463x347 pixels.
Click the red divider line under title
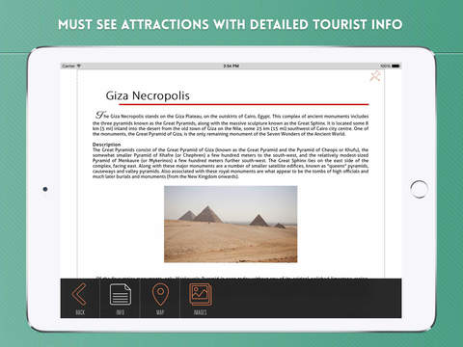coord(244,104)
